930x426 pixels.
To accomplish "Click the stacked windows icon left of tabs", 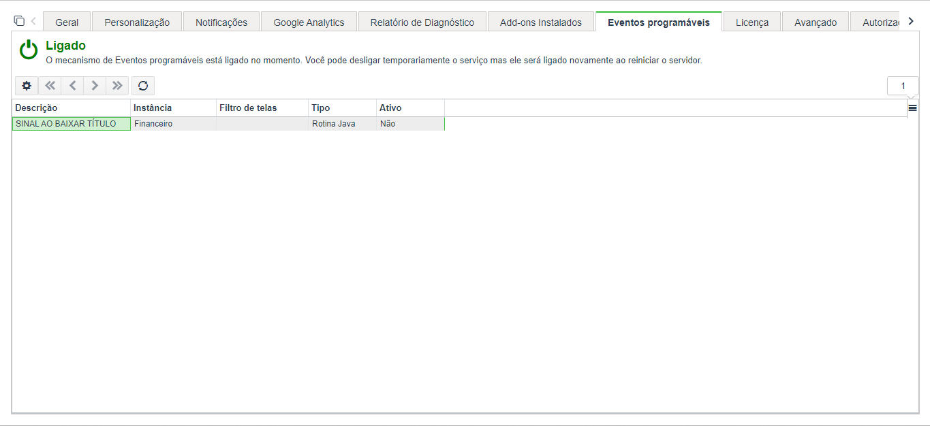I will [x=19, y=21].
